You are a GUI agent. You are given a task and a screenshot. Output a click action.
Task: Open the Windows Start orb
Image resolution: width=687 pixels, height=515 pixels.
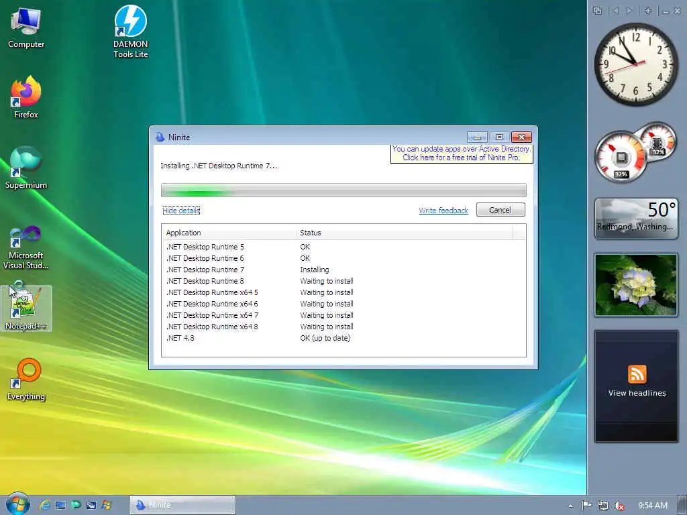[x=17, y=504]
